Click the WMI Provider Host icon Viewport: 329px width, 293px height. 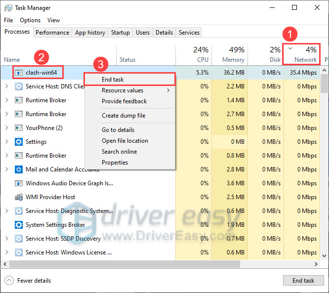click(x=19, y=197)
